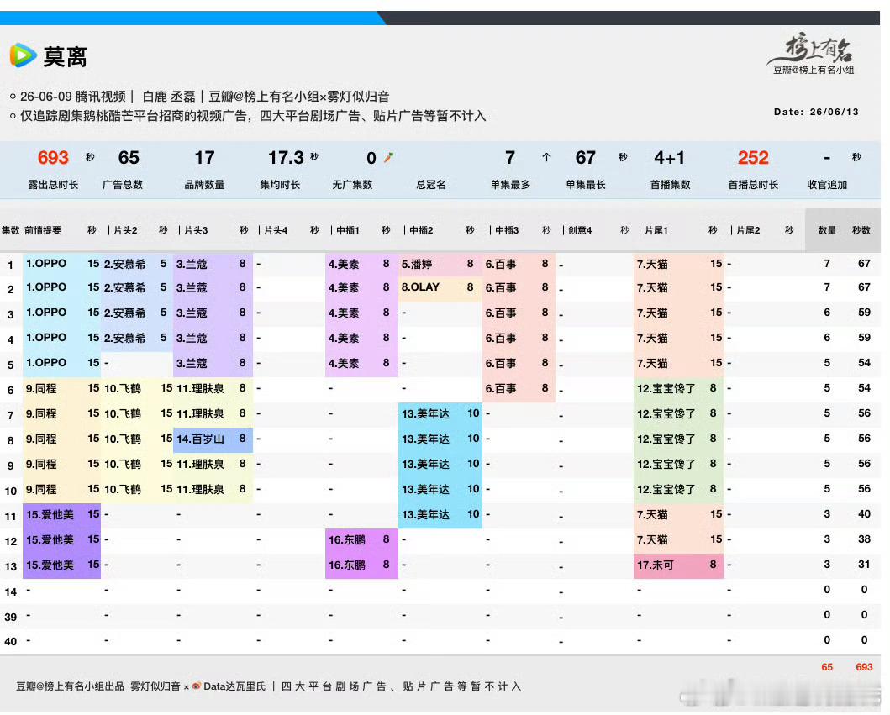The image size is (890, 715).
Task: Click the 总冠名 label
Action: [431, 185]
